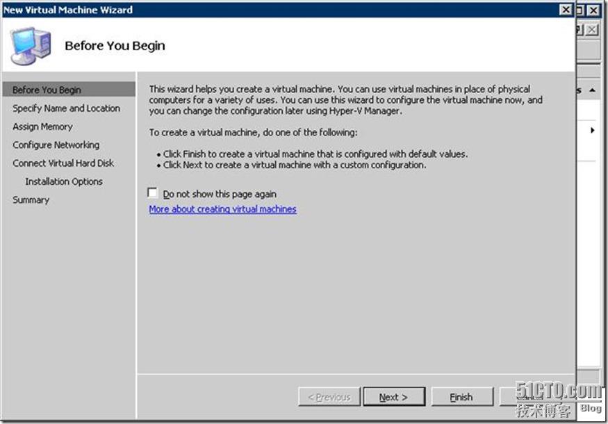Open Connect Virtual Hard Disk step
This screenshot has width=608, height=424.
pyautogui.click(x=63, y=163)
